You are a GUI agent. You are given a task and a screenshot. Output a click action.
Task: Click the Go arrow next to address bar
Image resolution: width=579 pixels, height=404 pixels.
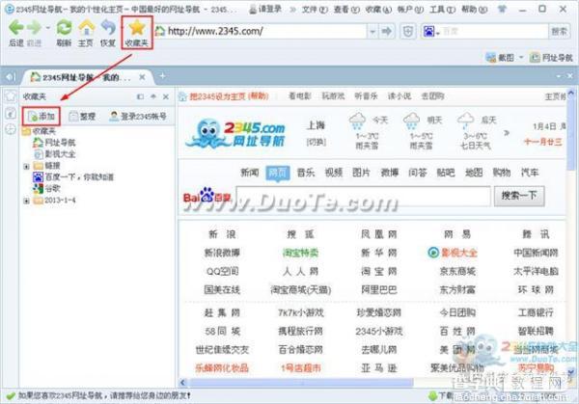387,32
